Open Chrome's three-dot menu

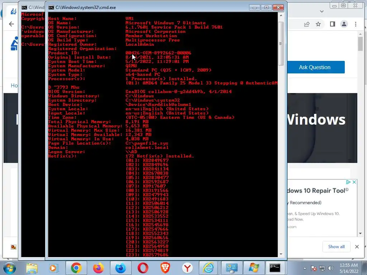(x=356, y=24)
